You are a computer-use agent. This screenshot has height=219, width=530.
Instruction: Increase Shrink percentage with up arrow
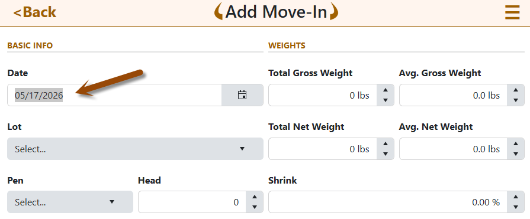(x=516, y=197)
